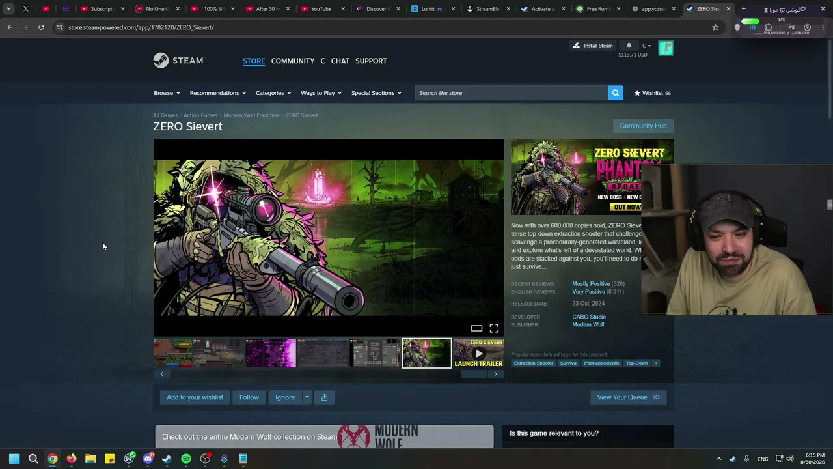Image resolution: width=833 pixels, height=469 pixels.
Task: Switch to the Free Rumble browser tab
Action: [x=599, y=9]
